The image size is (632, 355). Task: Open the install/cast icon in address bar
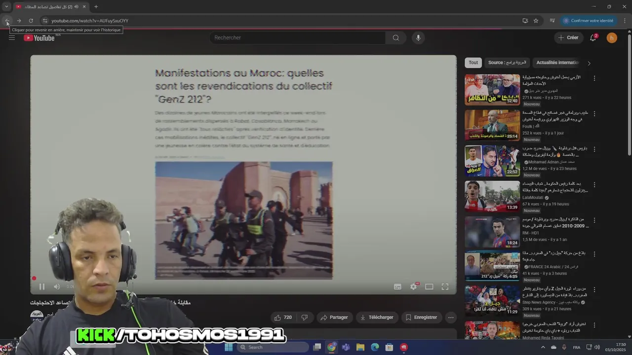tap(525, 21)
